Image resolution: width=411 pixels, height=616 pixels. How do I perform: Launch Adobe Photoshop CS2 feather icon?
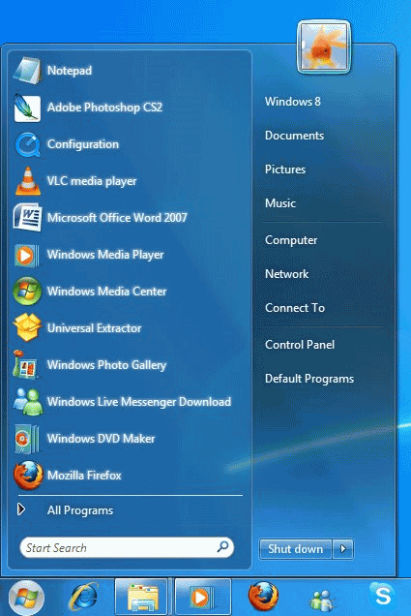coord(27,108)
